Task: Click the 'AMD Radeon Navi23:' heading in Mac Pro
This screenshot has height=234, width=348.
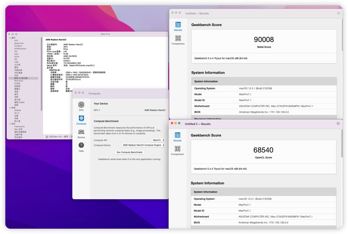Action: point(56,40)
